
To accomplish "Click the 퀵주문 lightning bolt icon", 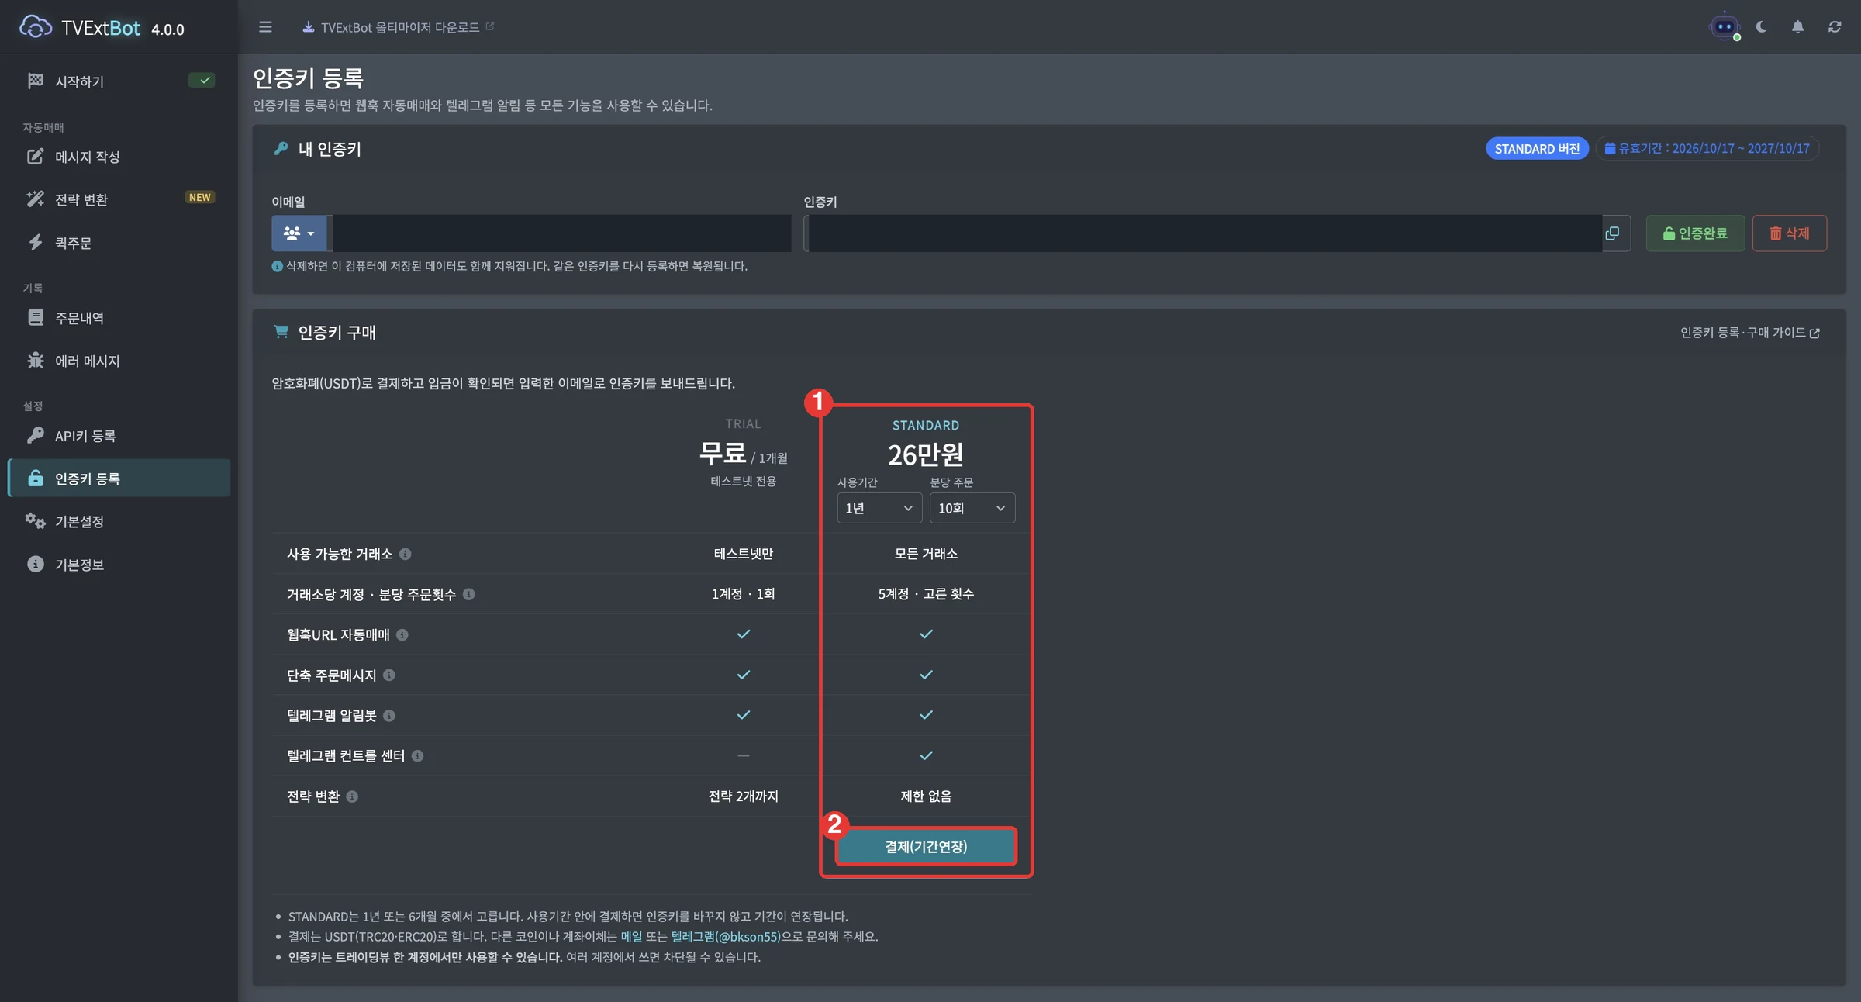I will tap(35, 242).
